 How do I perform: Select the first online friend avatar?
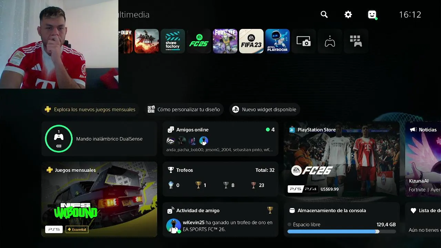click(171, 141)
